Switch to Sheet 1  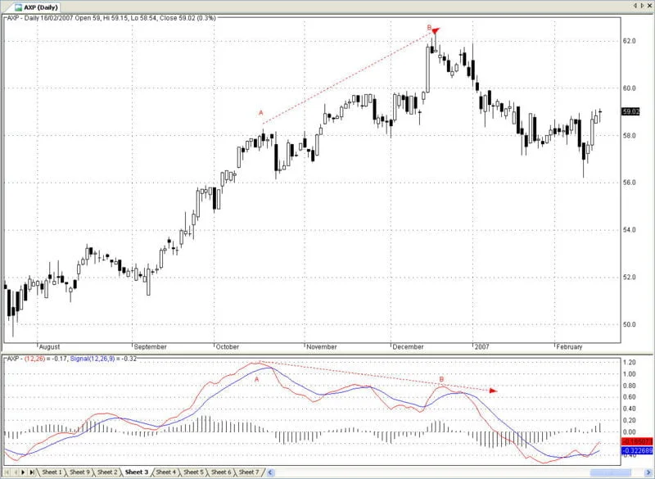52,472
